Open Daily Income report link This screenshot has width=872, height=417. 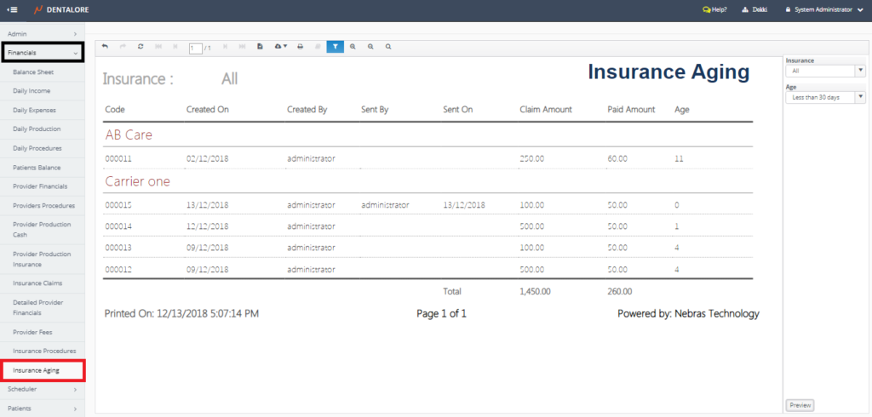tap(34, 91)
